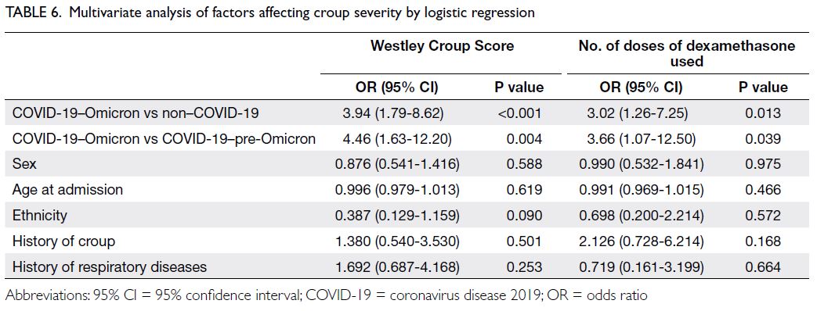
Task: Click the Abbreviations footnote text
Action: (326, 296)
